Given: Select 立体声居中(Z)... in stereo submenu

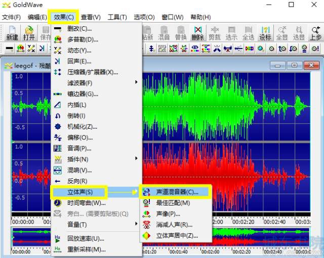Looking at the screenshot, I should [176, 236].
